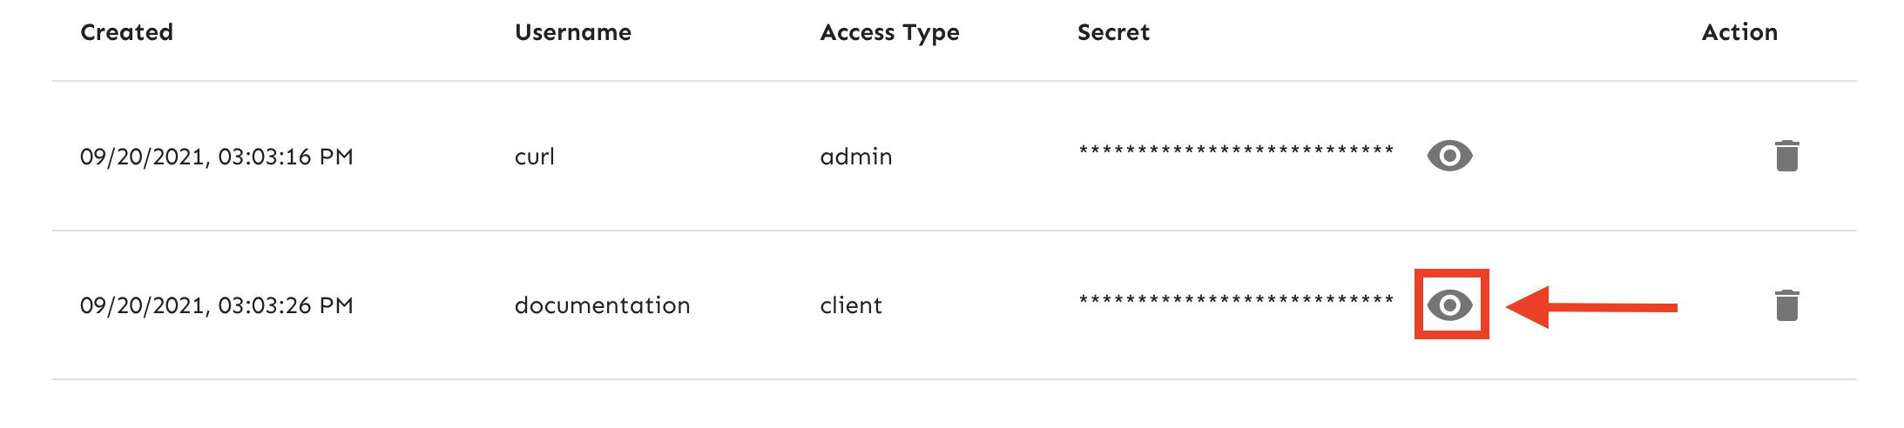
Task: Click the masked secret of documentation row
Action: [x=1236, y=300]
